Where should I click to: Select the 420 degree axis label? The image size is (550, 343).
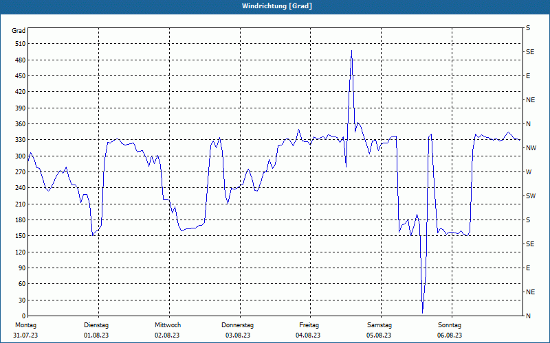(x=21, y=92)
